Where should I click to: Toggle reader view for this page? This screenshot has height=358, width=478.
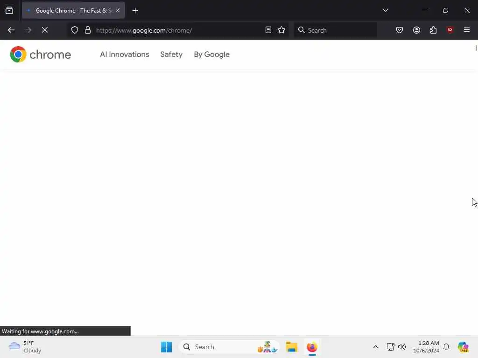click(x=268, y=30)
